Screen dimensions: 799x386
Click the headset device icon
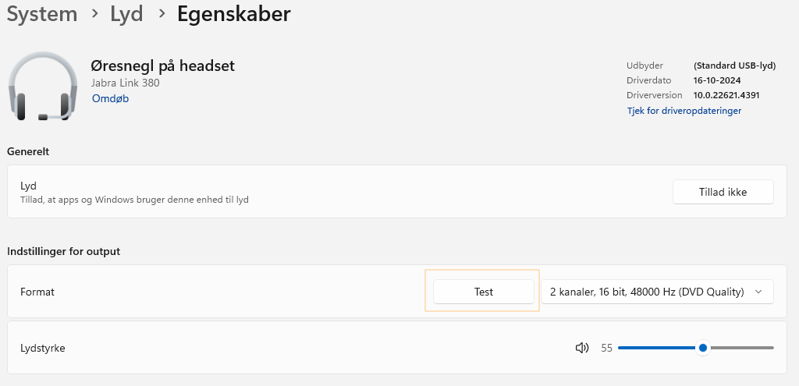coord(43,86)
